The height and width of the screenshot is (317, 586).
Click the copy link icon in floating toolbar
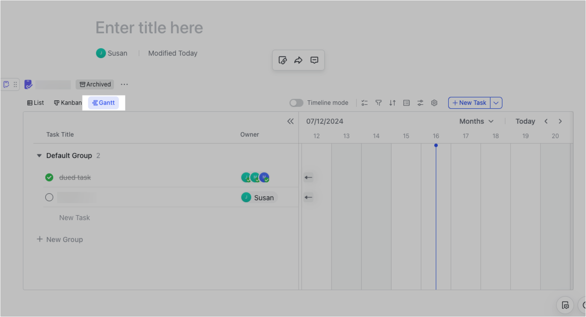point(283,60)
